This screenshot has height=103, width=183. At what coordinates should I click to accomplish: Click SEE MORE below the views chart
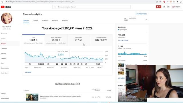[x=28, y=72]
